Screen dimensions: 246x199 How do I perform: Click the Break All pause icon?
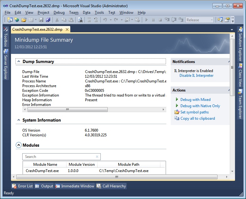(x=153, y=20)
